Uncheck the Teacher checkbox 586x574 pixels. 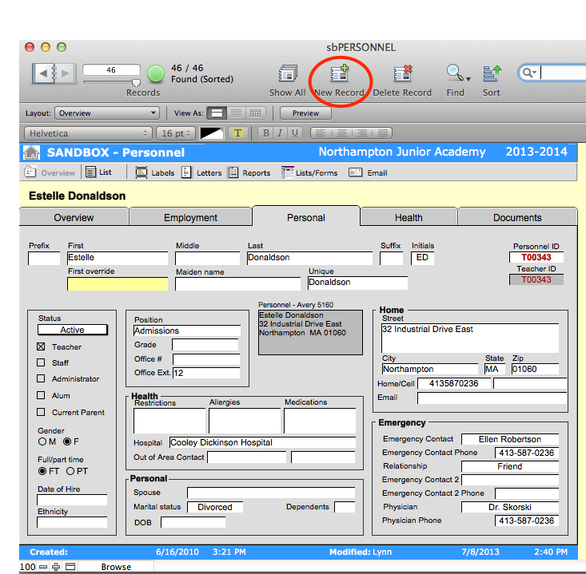coord(42,347)
